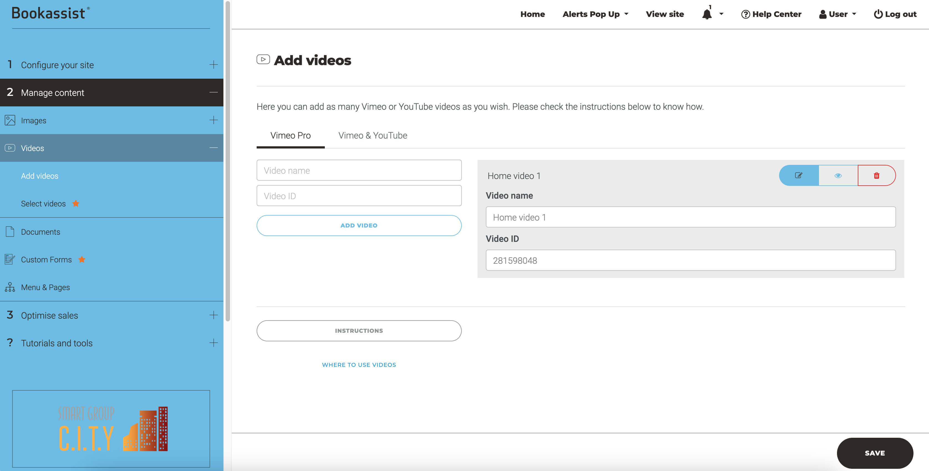Preview Home video 1 with the eye icon

pyautogui.click(x=838, y=175)
